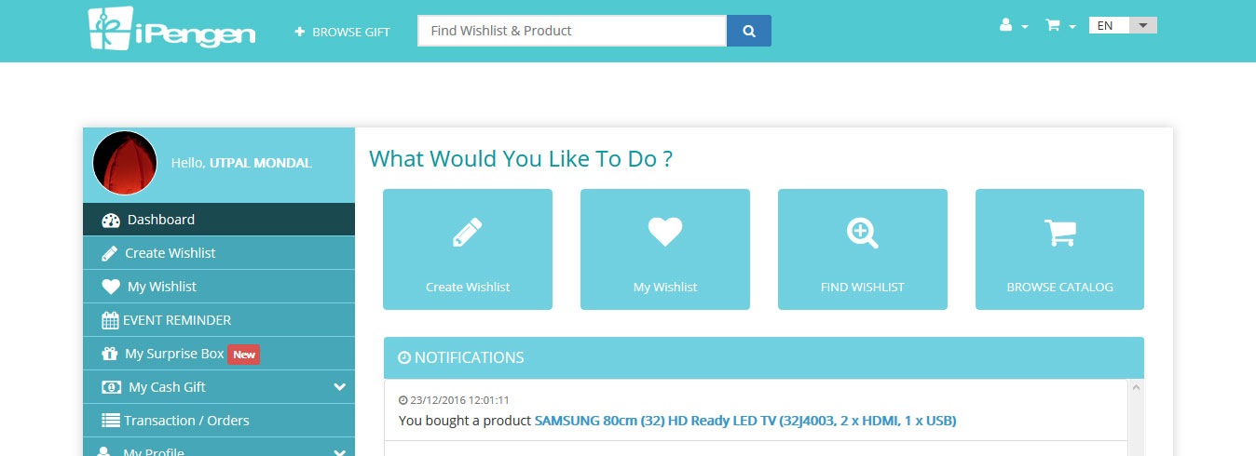
Task: Click BROWSE GIFT in the header
Action: [342, 32]
